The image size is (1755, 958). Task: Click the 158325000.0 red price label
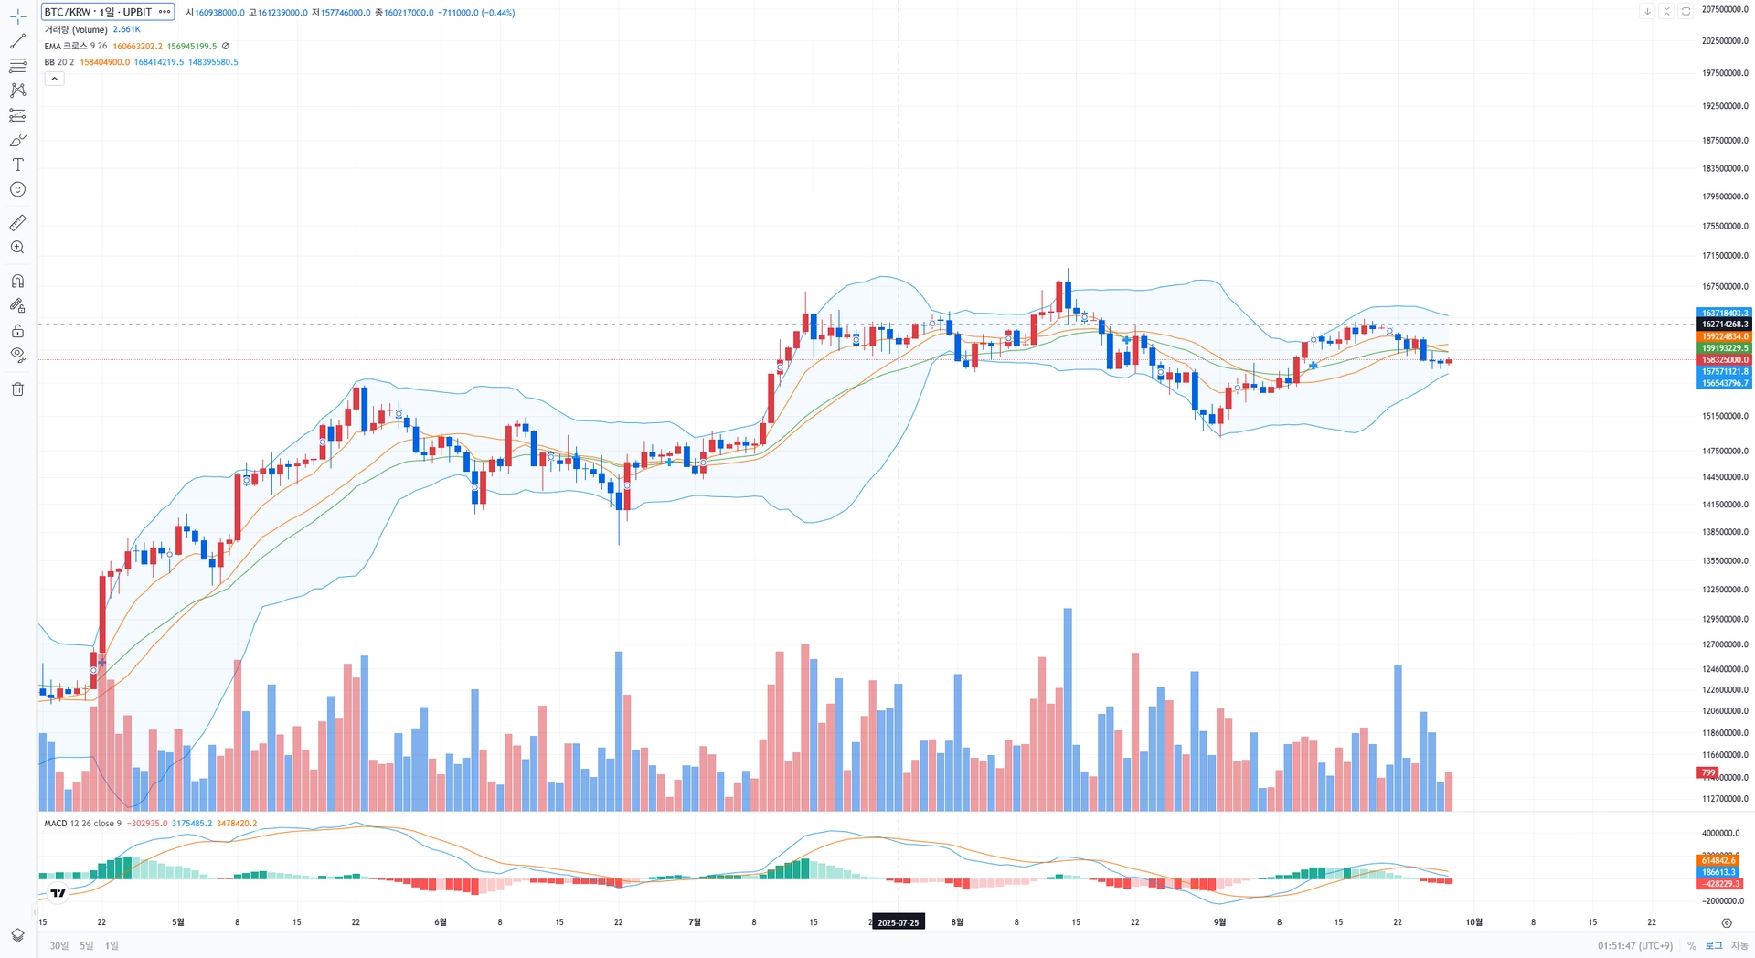[x=1724, y=360]
